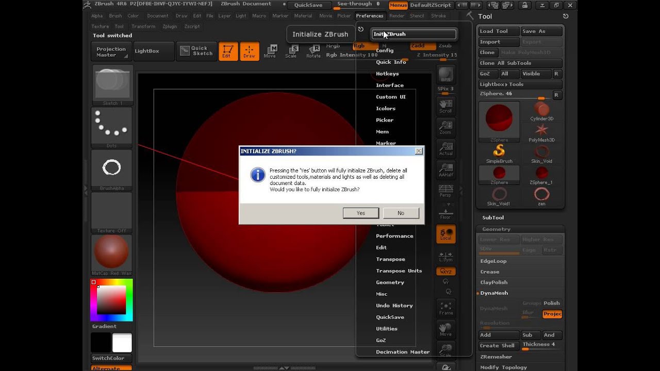Open the Material menu

tap(303, 16)
